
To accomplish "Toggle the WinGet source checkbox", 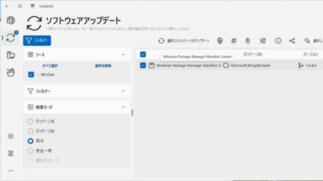I will click(x=31, y=75).
